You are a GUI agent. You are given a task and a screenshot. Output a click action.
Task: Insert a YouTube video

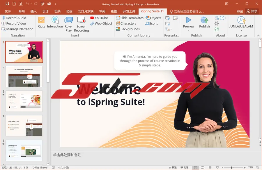pyautogui.click(x=99, y=18)
